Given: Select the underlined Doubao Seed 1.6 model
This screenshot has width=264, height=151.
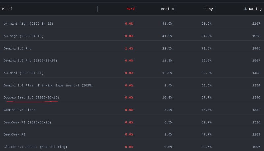Looking at the screenshot, I should coord(31,98).
